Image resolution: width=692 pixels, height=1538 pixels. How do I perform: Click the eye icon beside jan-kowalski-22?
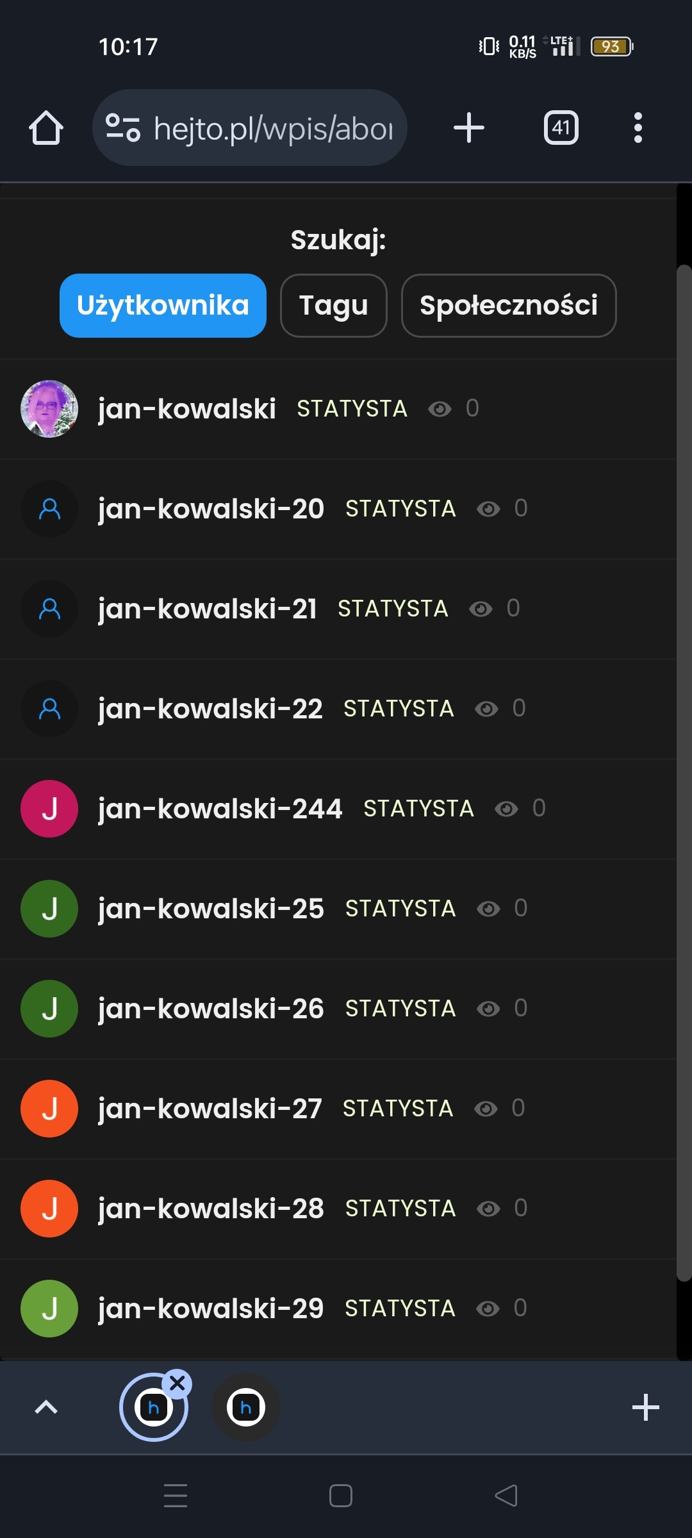point(486,709)
